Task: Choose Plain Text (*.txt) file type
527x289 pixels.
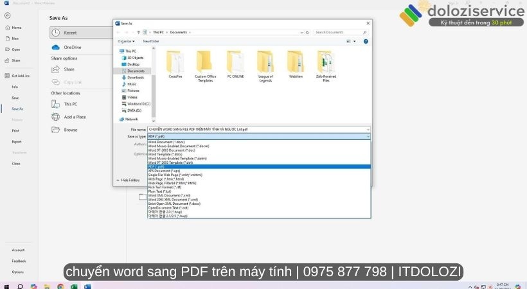Action: (259, 191)
